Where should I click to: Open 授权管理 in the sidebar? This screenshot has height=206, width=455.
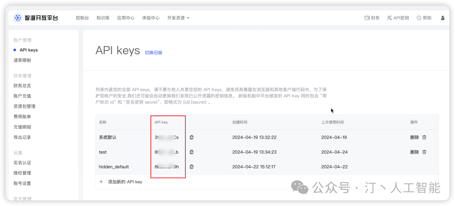22,173
